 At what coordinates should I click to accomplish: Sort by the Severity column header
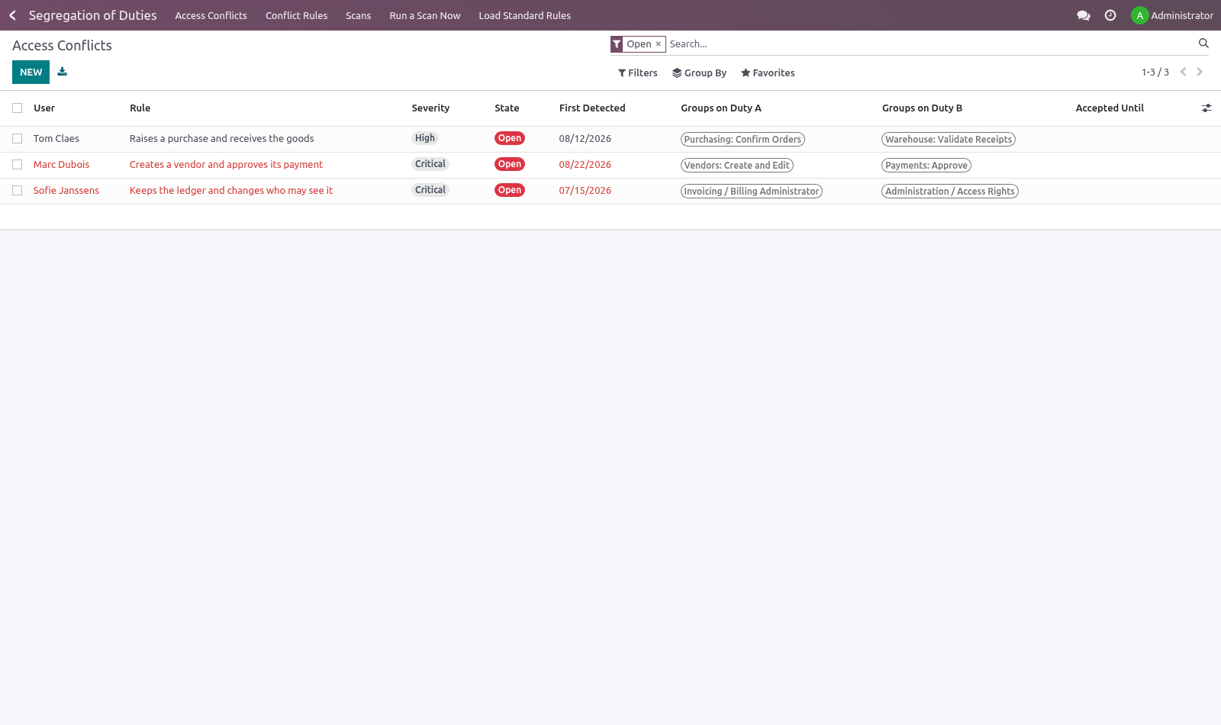tap(430, 108)
